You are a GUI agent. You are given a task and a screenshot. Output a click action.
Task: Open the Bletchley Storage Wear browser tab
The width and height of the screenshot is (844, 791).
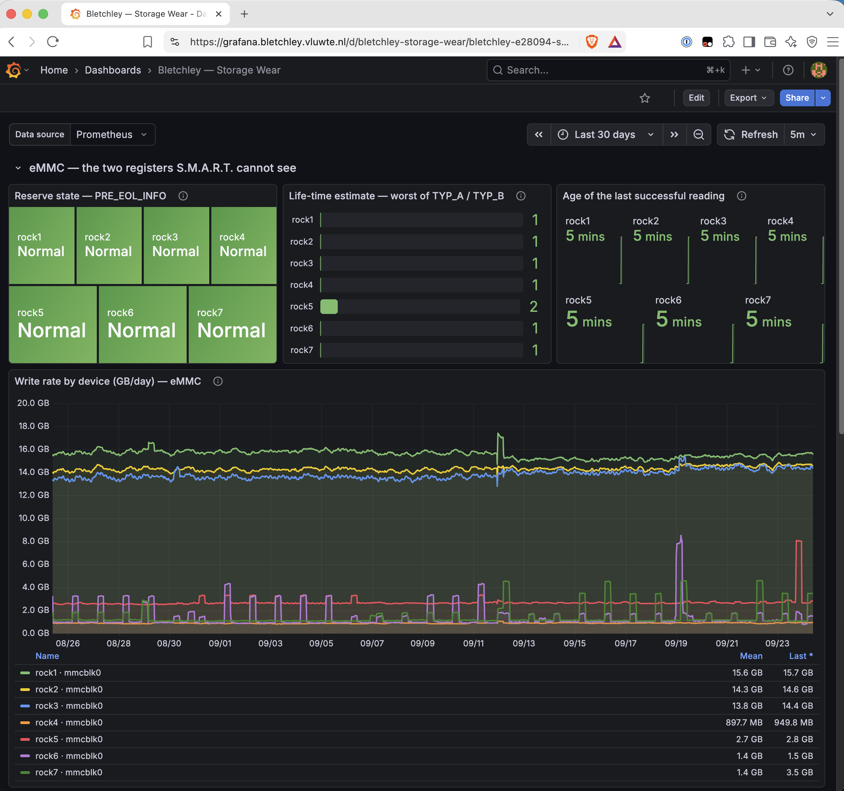click(146, 14)
